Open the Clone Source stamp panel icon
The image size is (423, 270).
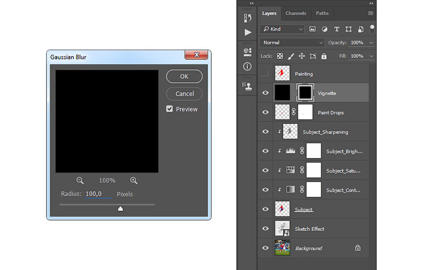coord(247,86)
